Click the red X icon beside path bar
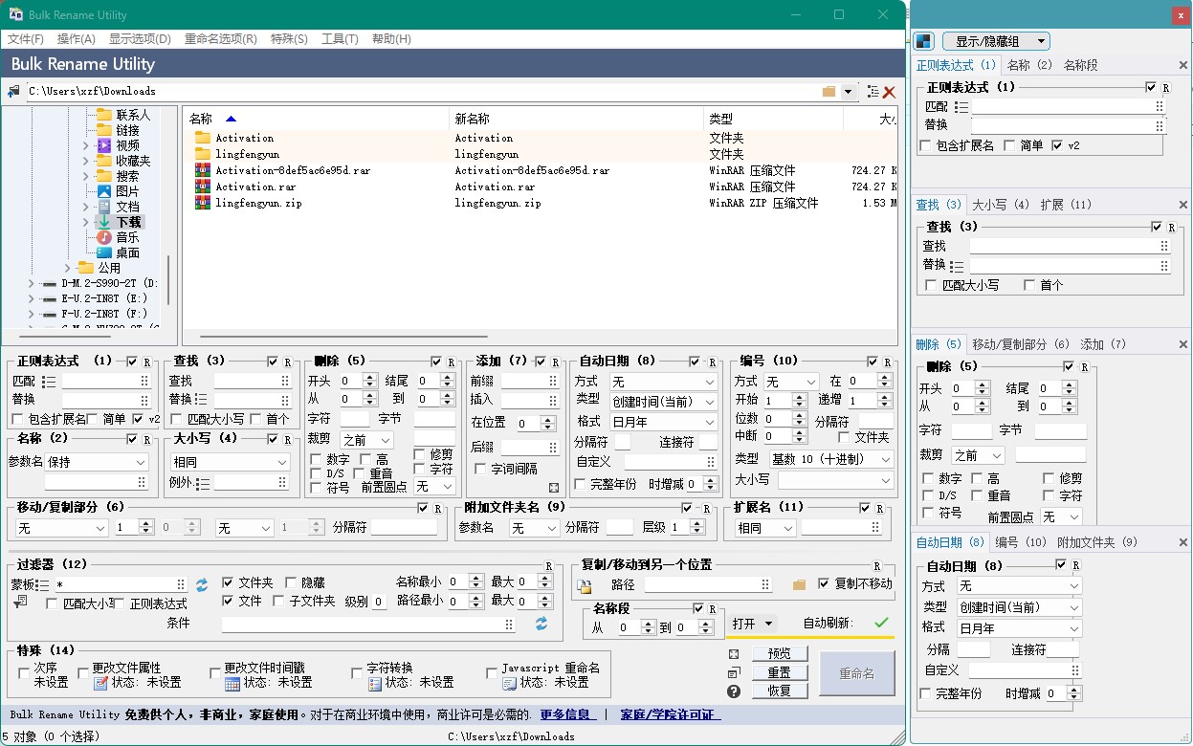 [889, 92]
